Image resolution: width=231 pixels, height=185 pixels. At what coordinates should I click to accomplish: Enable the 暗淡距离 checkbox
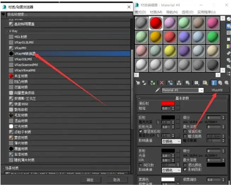[185, 136]
